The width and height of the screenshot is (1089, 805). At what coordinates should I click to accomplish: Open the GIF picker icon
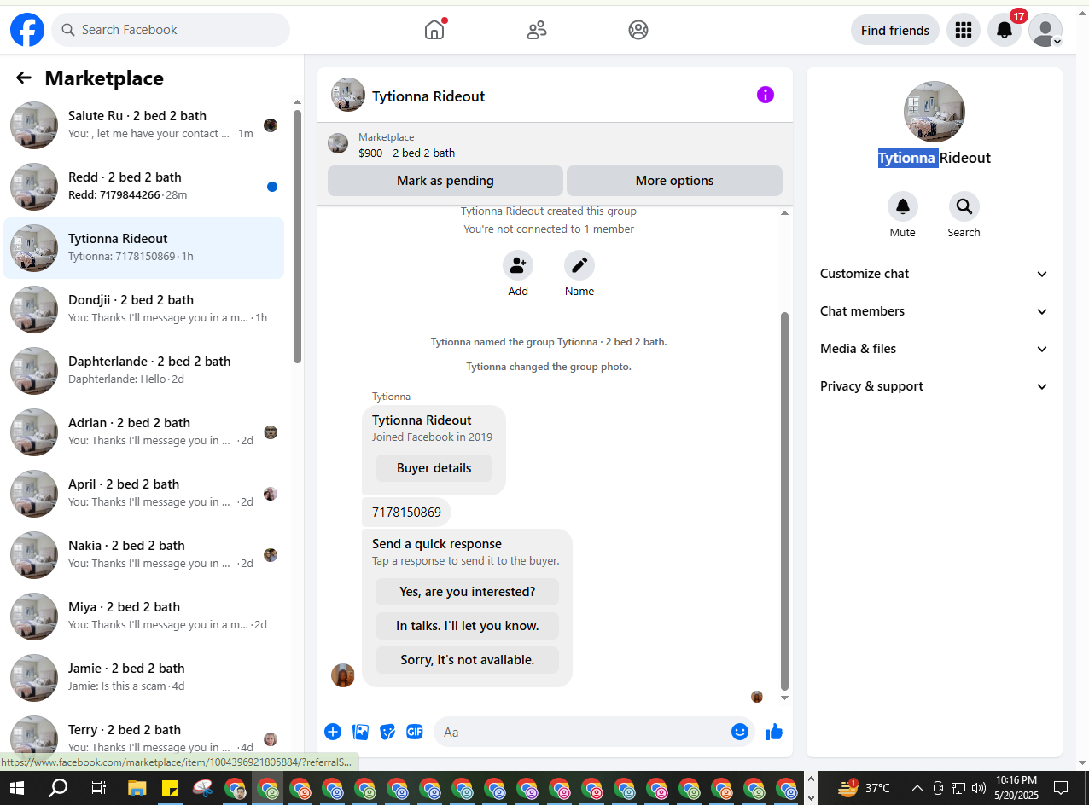click(415, 732)
